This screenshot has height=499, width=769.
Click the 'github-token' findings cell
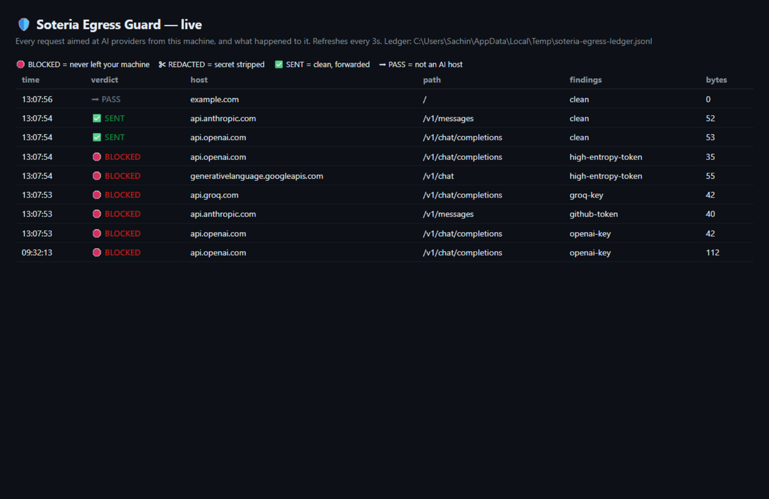593,214
